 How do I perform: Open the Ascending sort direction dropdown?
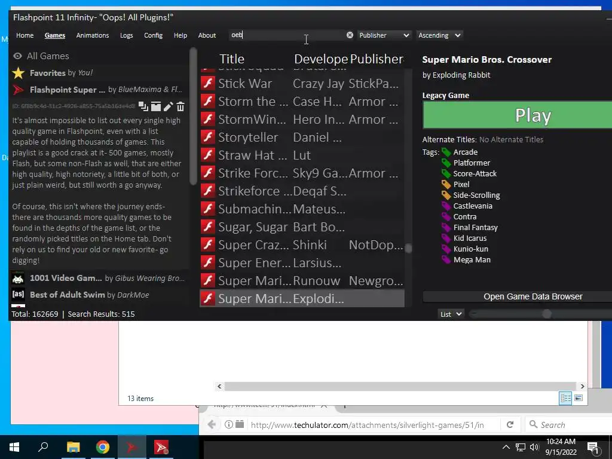439,35
